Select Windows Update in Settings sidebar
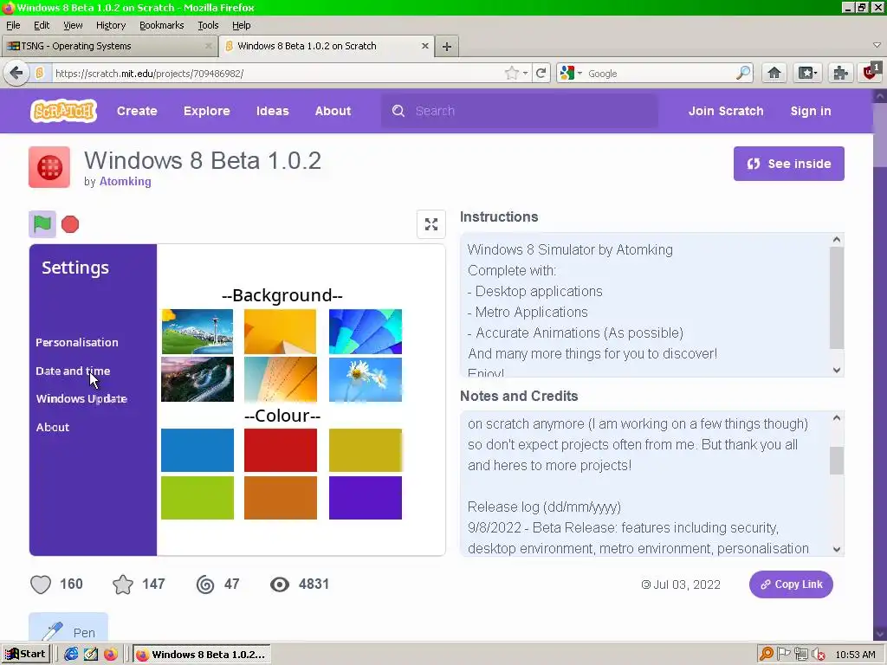This screenshot has height=665, width=887. pyautogui.click(x=81, y=398)
